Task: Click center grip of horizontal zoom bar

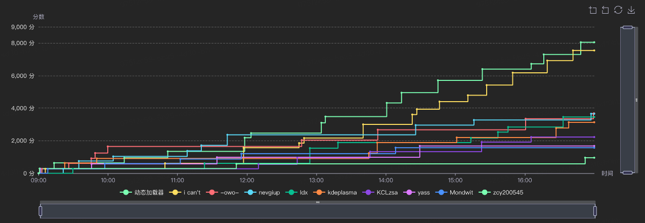Action: [x=318, y=202]
